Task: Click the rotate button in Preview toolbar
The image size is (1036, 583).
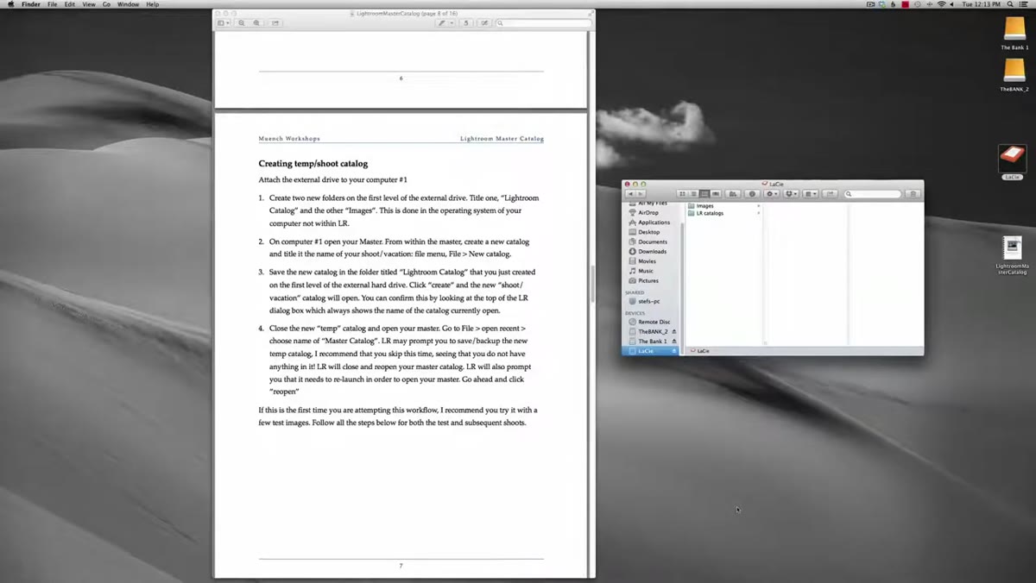Action: pos(466,23)
